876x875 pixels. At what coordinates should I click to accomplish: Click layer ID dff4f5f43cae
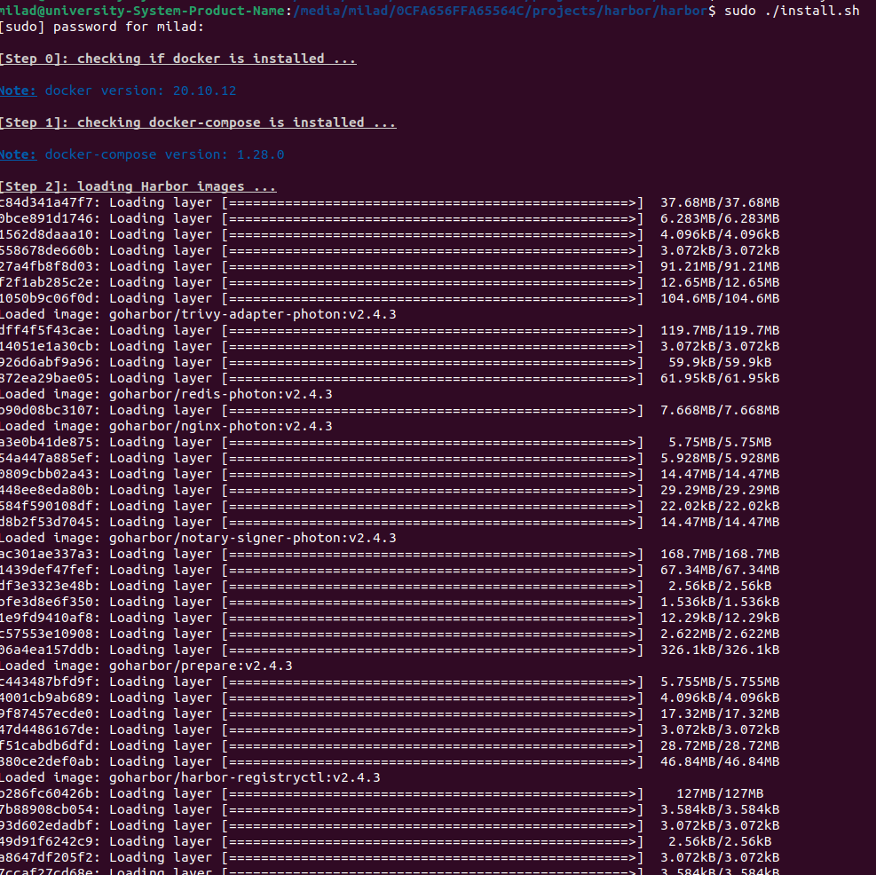tap(48, 330)
